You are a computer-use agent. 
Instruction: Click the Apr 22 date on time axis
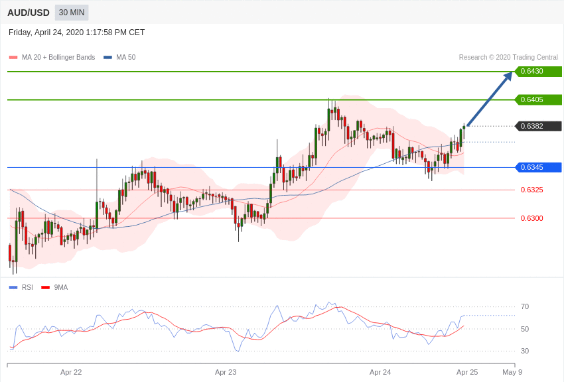pyautogui.click(x=71, y=372)
